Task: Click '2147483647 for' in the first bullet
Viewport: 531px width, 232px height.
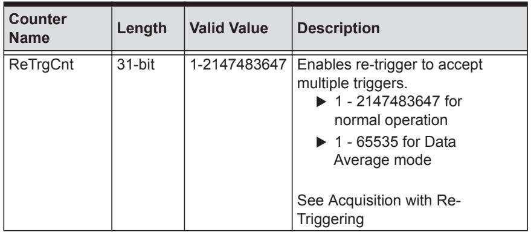Action: (409, 101)
